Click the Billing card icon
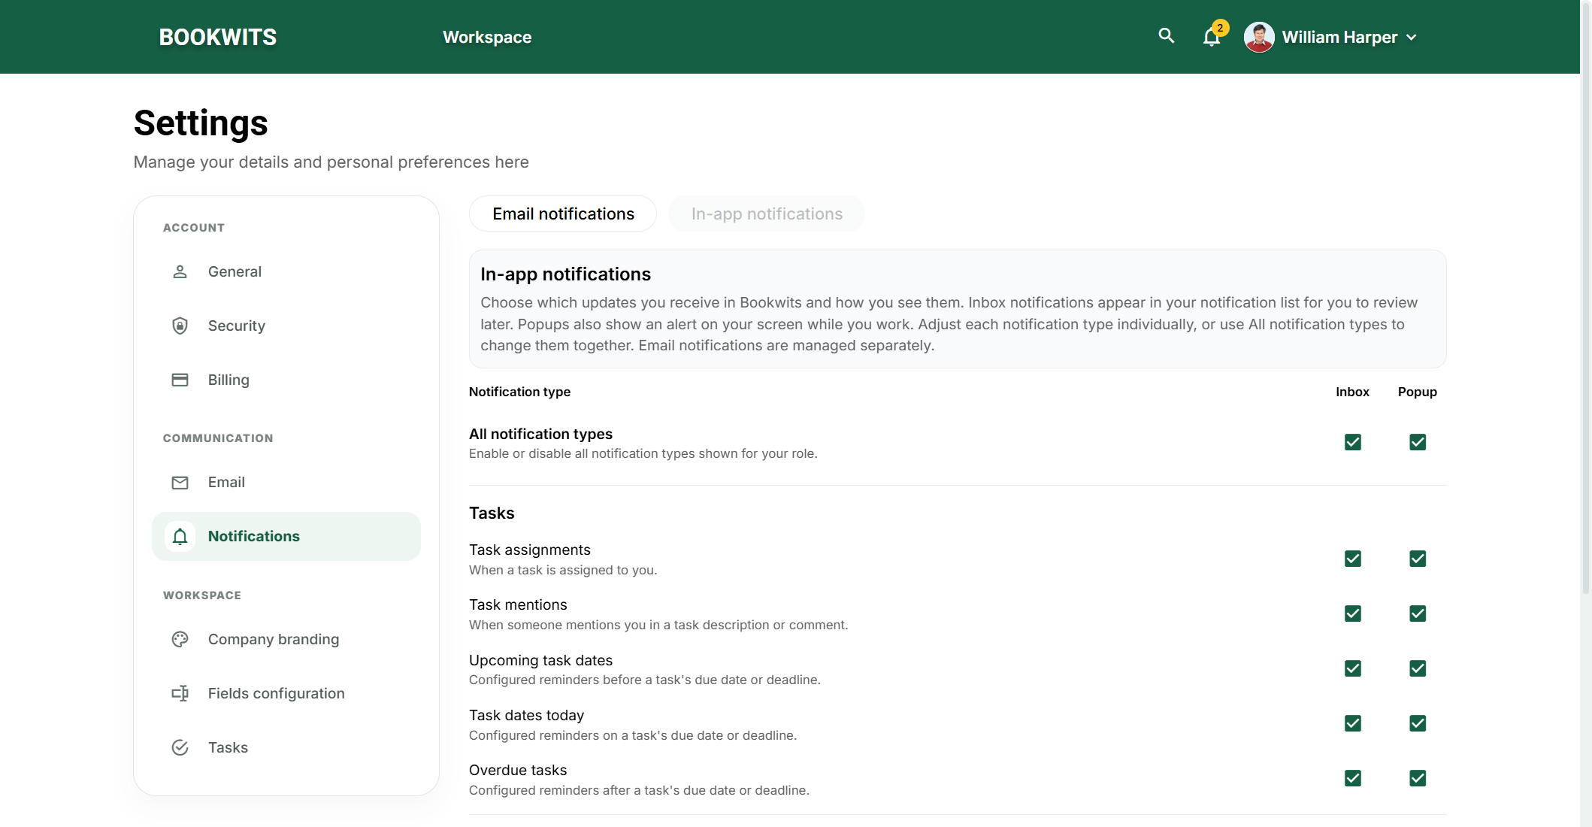Image resolution: width=1592 pixels, height=827 pixels. tap(180, 380)
